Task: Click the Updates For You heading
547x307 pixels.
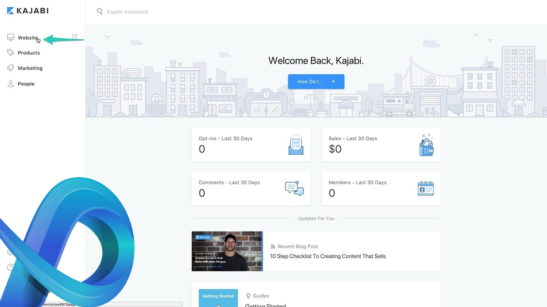Action: coord(316,218)
